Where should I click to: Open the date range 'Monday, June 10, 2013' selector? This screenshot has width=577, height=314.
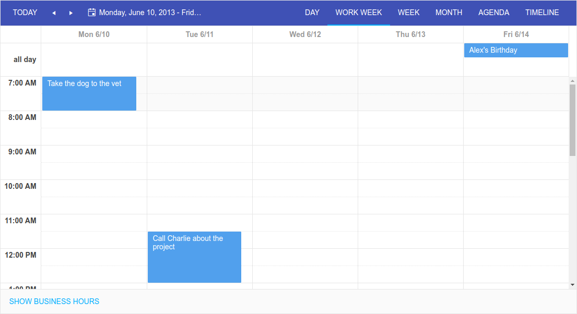[145, 13]
